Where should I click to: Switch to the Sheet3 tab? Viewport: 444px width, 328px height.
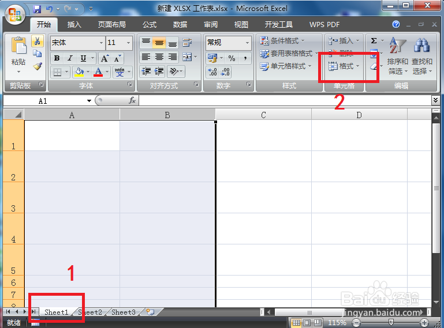tap(124, 312)
